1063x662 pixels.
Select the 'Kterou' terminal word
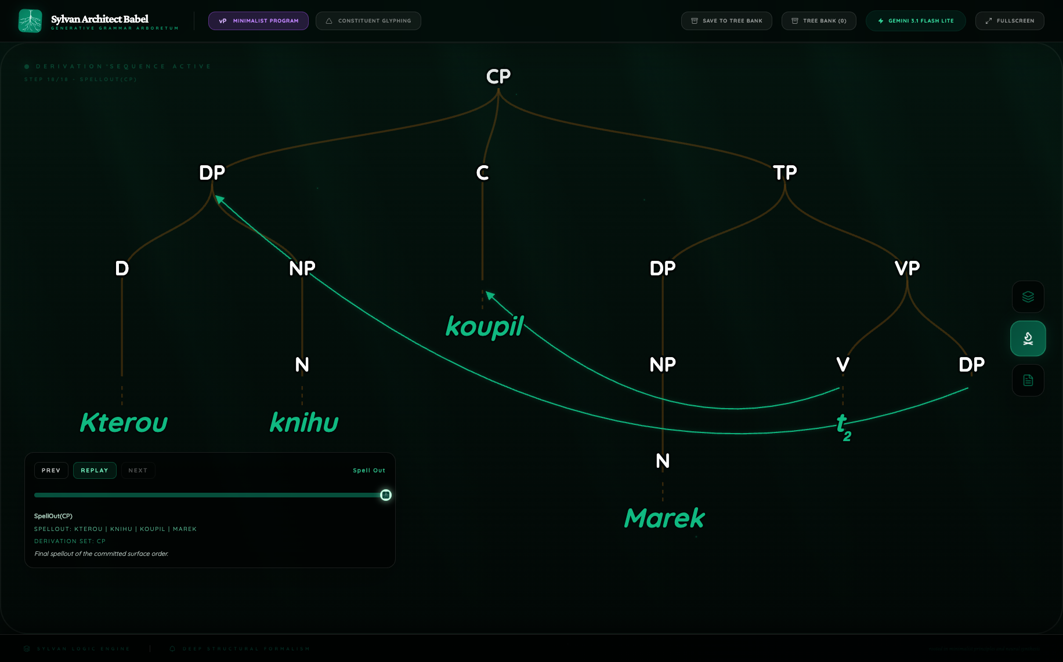pyautogui.click(x=124, y=423)
